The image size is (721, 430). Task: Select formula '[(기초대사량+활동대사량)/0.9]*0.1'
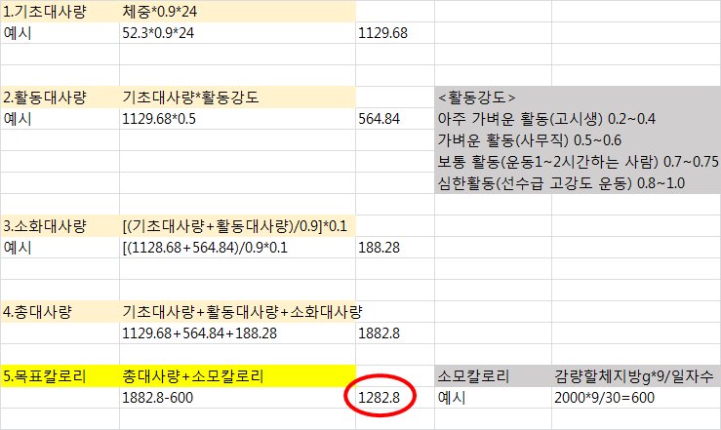237,226
